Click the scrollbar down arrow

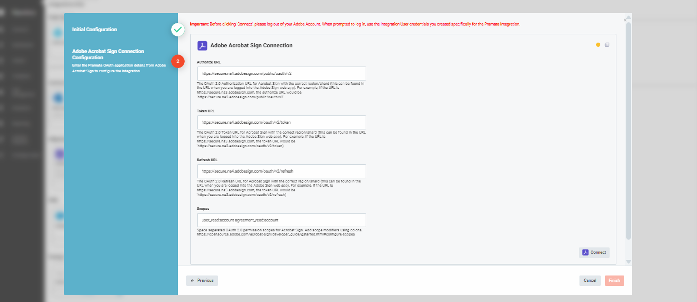click(x=628, y=261)
